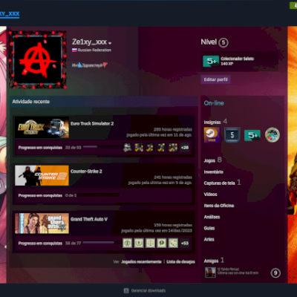Viewport: 297px width, 297px height.
Task: Click the friend's avatar thumbnail under Amigos
Action: click(210, 272)
